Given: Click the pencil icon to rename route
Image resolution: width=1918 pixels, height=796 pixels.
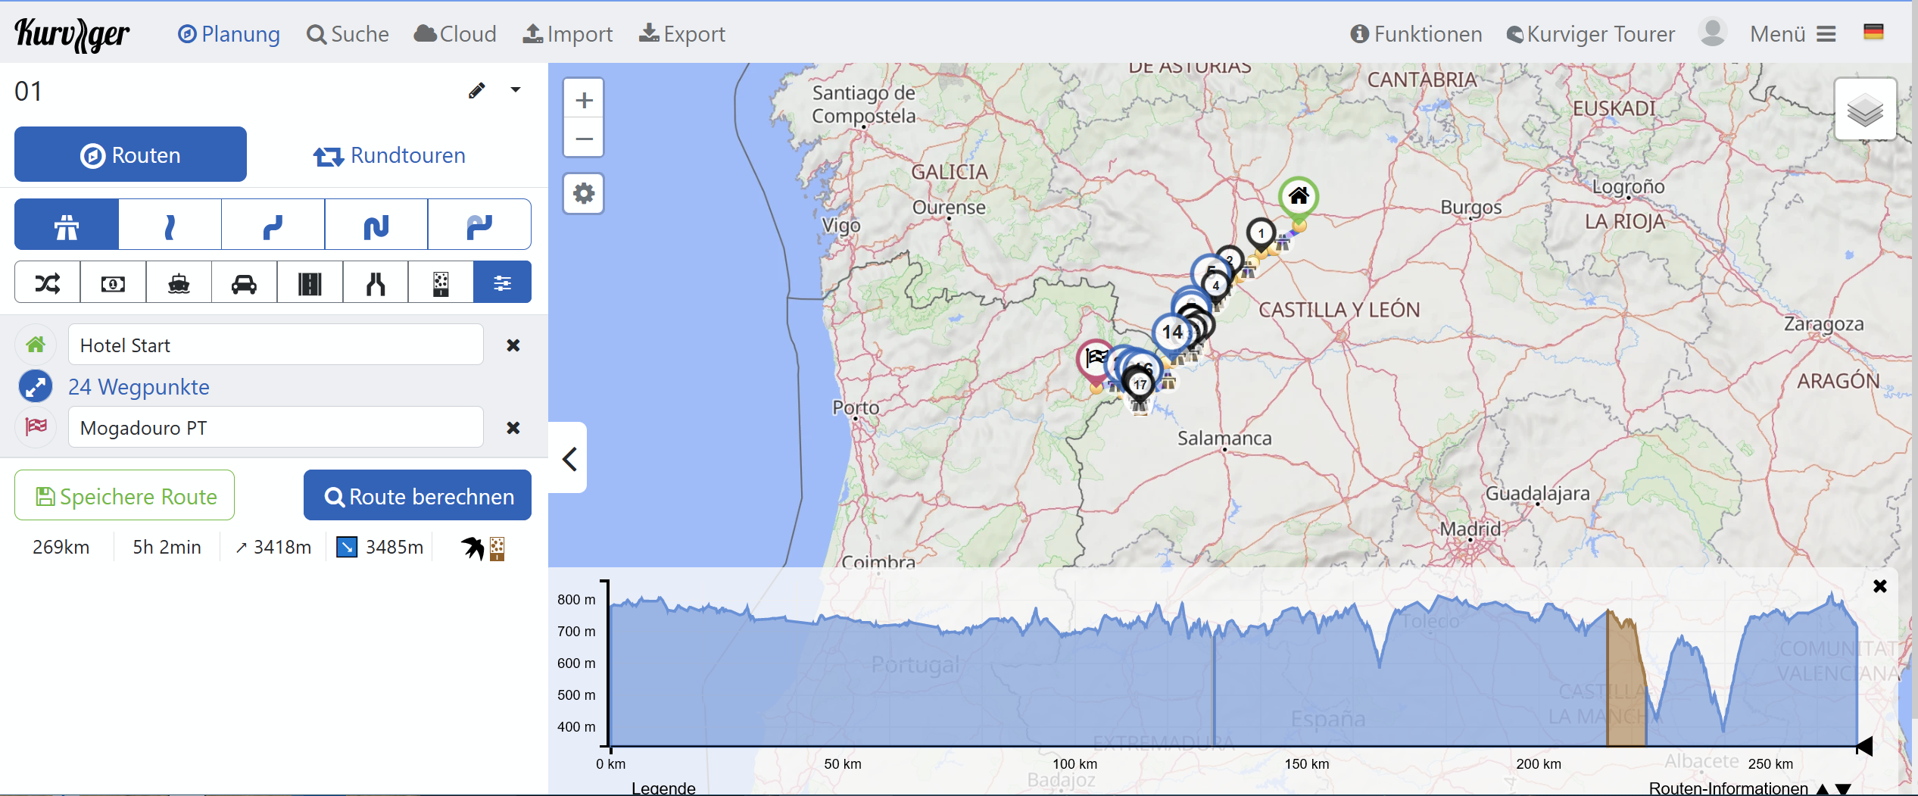Looking at the screenshot, I should pos(476,91).
